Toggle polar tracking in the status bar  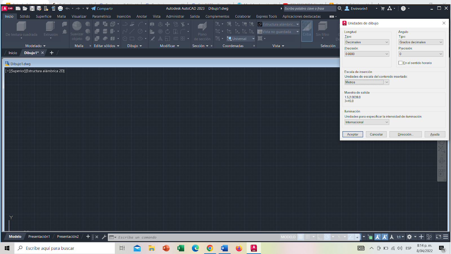tap(327, 237)
